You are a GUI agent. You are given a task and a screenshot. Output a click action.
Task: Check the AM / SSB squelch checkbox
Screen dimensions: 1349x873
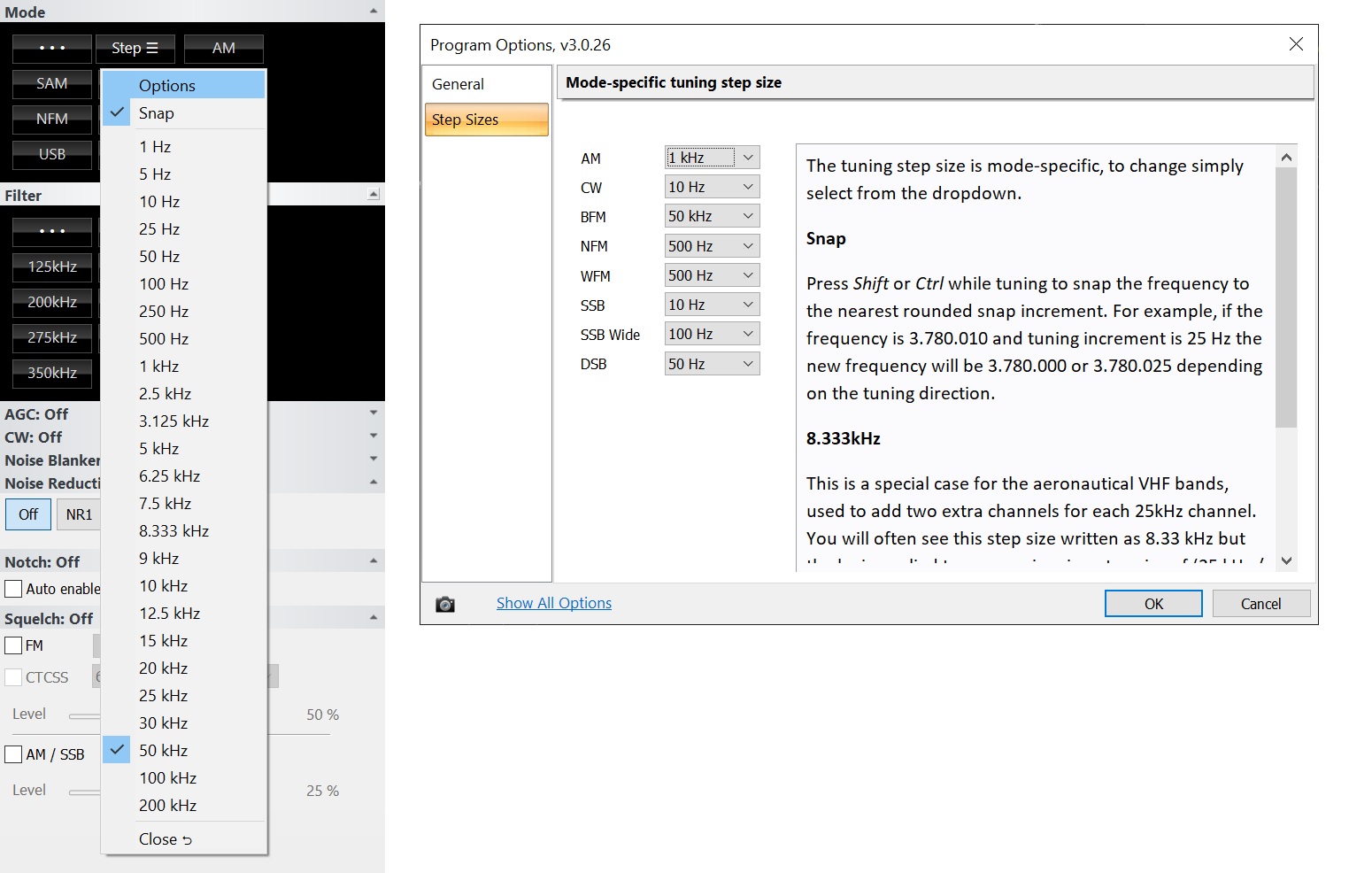pos(14,754)
